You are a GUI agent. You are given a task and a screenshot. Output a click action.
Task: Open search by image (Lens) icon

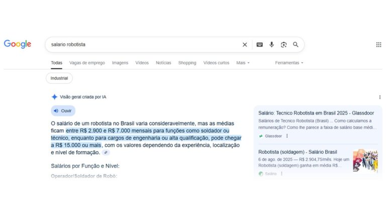point(283,45)
